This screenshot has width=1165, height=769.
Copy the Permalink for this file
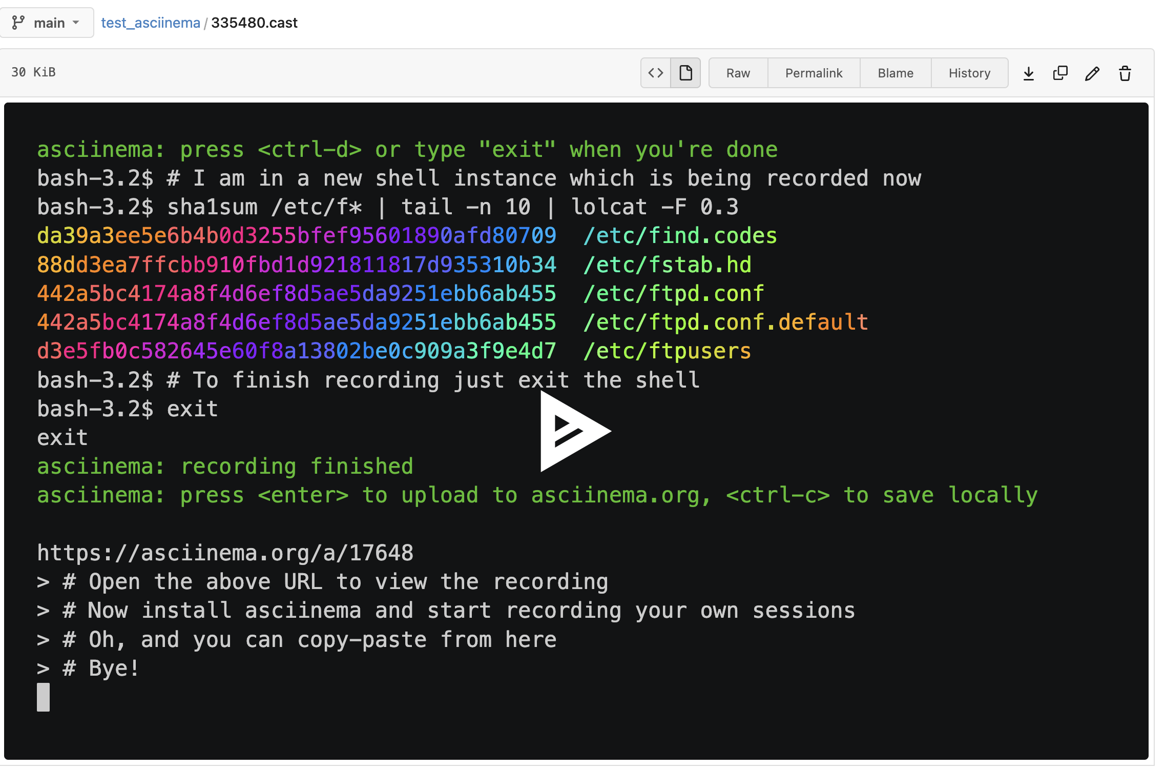[814, 73]
